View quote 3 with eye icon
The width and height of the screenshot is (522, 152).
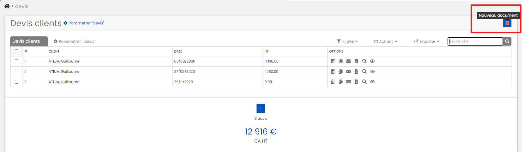coord(372,82)
